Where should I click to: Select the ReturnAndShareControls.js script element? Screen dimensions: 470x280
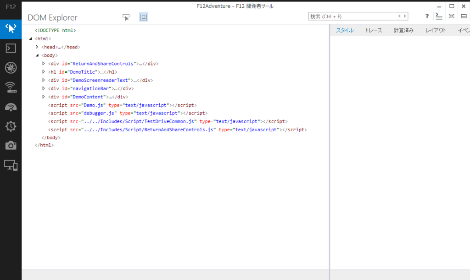click(x=178, y=129)
